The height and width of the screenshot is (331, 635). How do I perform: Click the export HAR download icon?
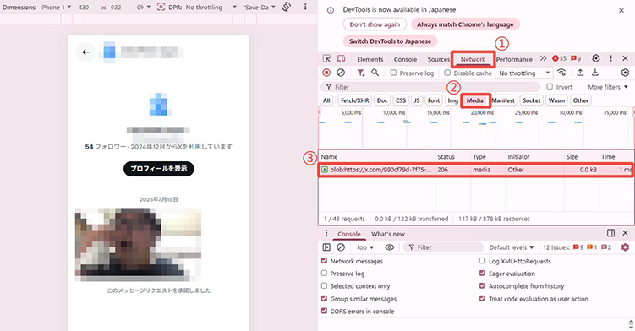tap(595, 73)
